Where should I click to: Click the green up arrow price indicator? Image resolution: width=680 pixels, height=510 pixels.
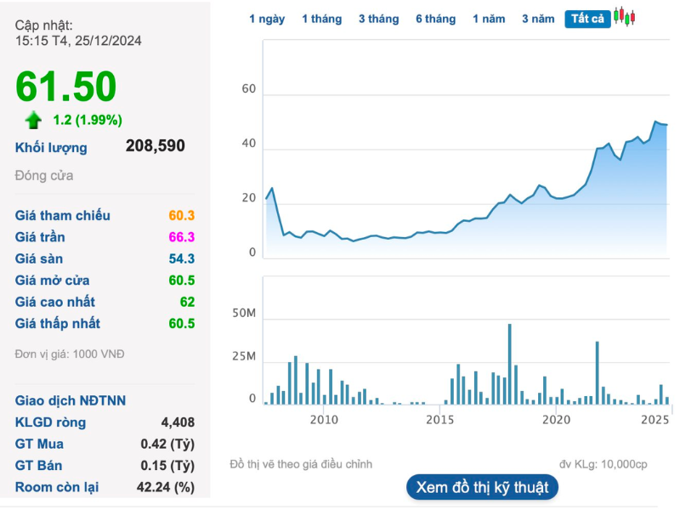(33, 120)
